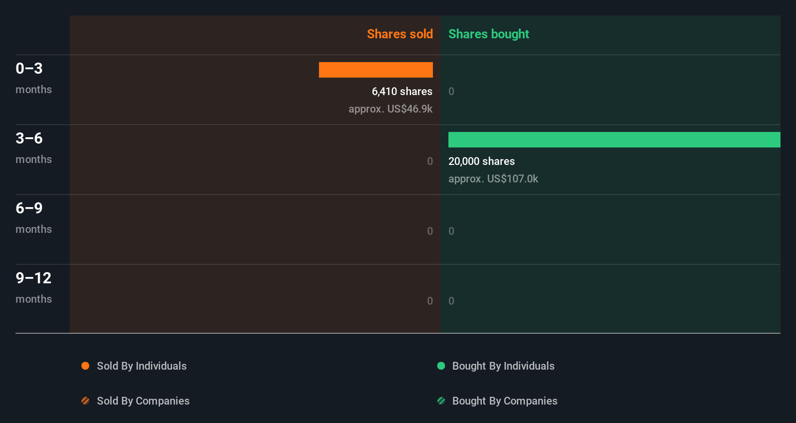This screenshot has height=423, width=796.
Task: Click the orange Sold By Individuals legend dot
Action: point(85,366)
